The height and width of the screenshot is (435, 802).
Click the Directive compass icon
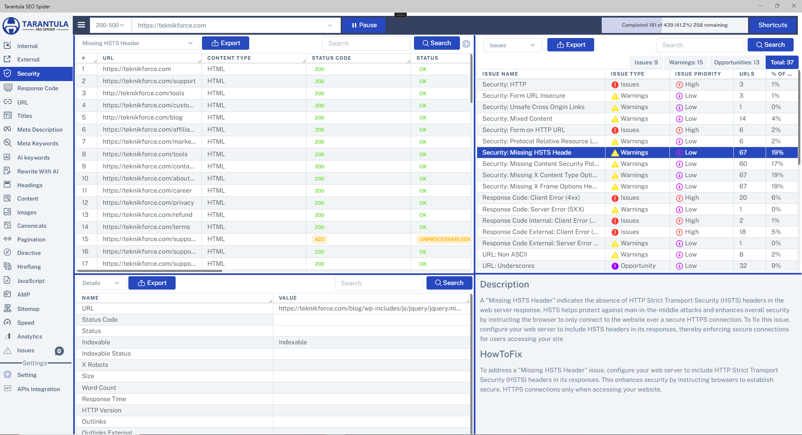tap(8, 253)
